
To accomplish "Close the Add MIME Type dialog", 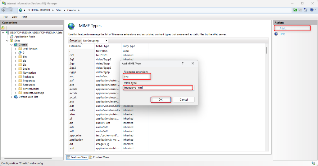I will coord(193,63).
